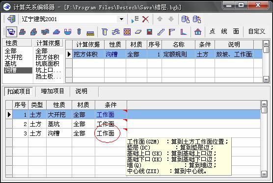Click upper table scrollbar up arrow
Image resolution: width=273 pixels, height=183 pixels.
click(266, 44)
